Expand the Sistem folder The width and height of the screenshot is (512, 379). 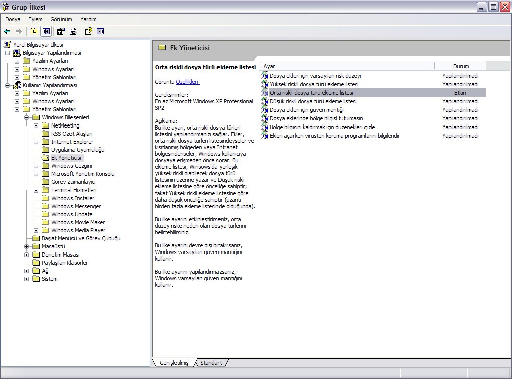(27, 279)
